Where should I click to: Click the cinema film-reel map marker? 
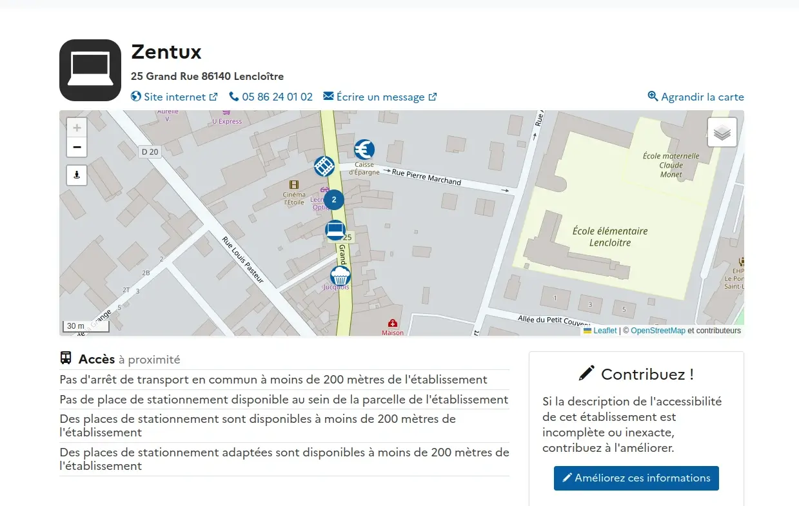tap(324, 166)
